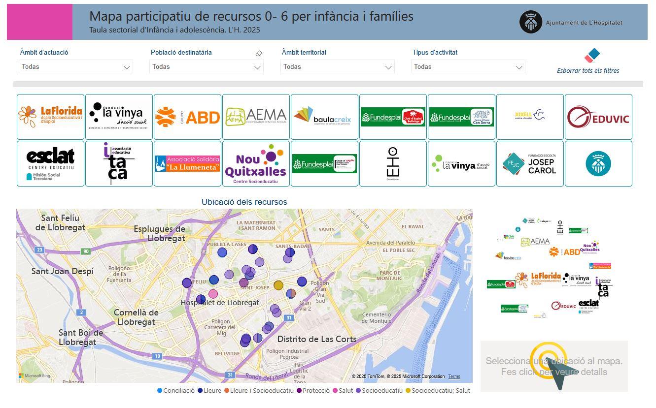The width and height of the screenshot is (656, 408).
Task: Click the Salut pink legend swatch
Action: pos(335,390)
